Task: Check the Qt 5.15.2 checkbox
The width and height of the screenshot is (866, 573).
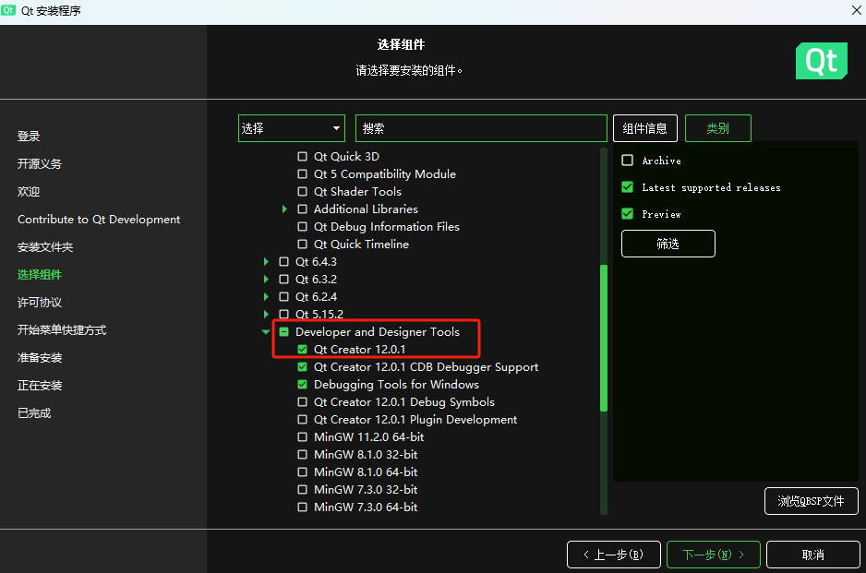Action: click(x=283, y=314)
